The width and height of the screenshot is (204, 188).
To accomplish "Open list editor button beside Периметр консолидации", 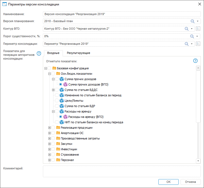I will [198, 44].
